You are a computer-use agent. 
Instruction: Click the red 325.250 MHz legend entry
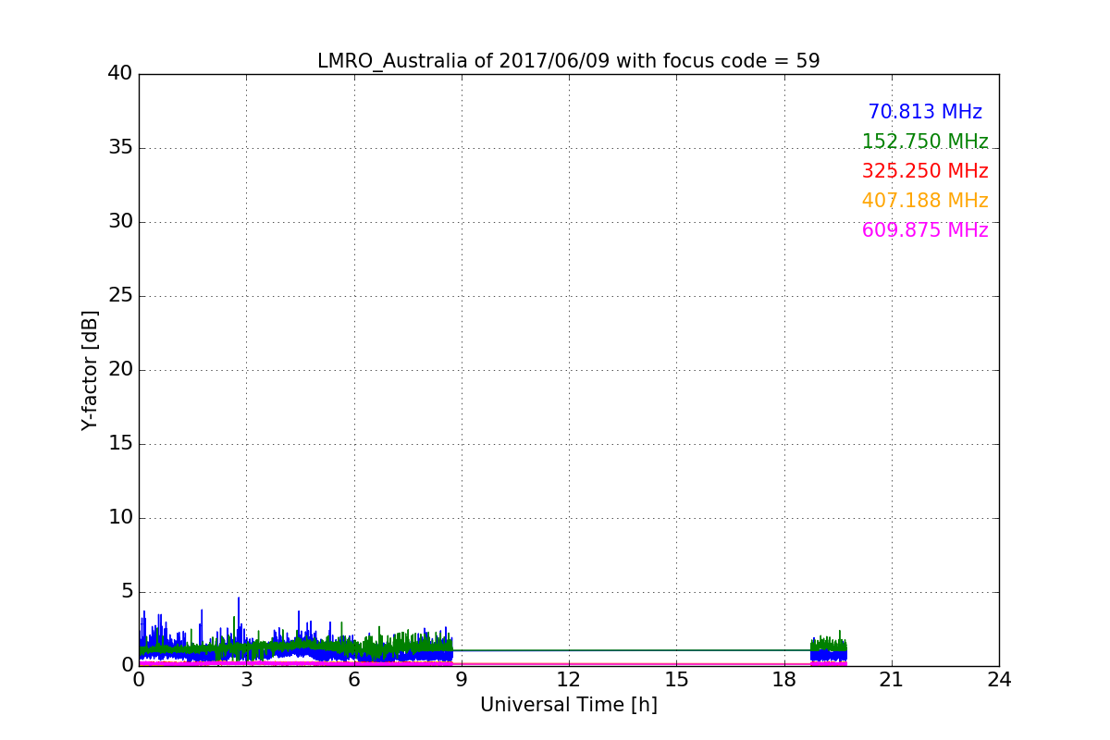tap(924, 171)
